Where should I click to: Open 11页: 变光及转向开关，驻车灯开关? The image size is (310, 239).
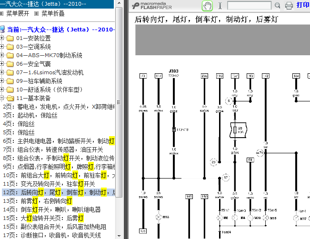pyautogui.click(x=49, y=184)
